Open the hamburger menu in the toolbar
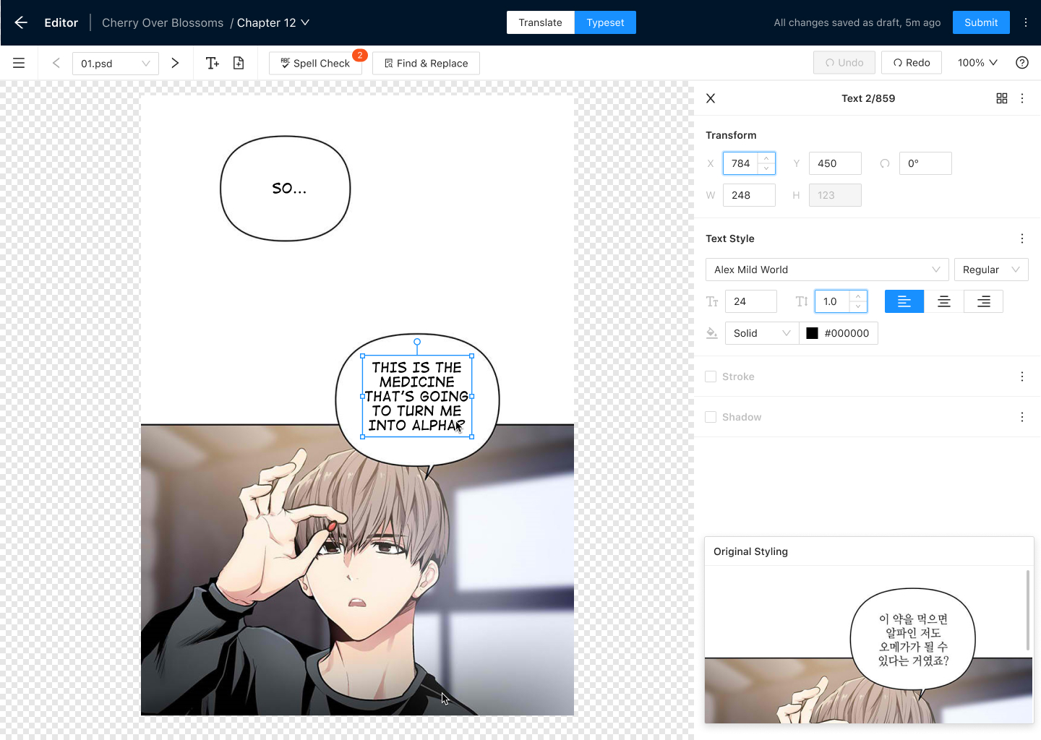Screen dimensions: 1041x740 (19, 62)
